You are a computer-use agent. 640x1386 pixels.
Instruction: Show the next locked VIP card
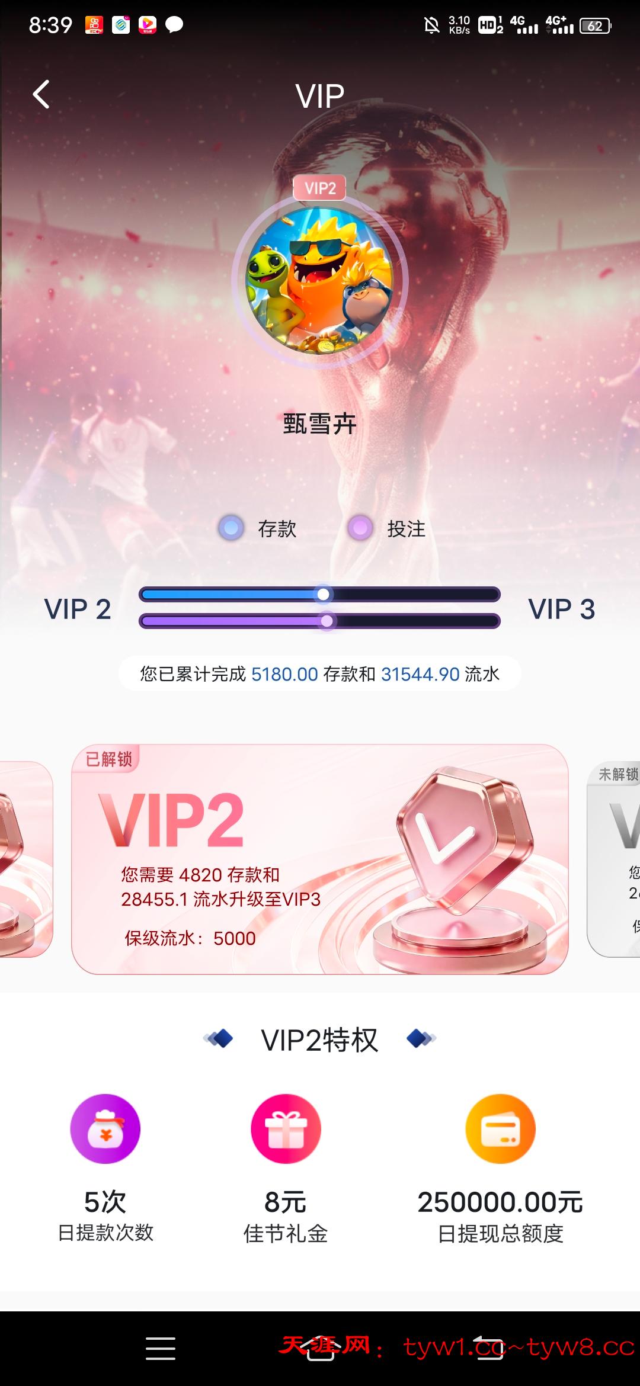[x=613, y=859]
